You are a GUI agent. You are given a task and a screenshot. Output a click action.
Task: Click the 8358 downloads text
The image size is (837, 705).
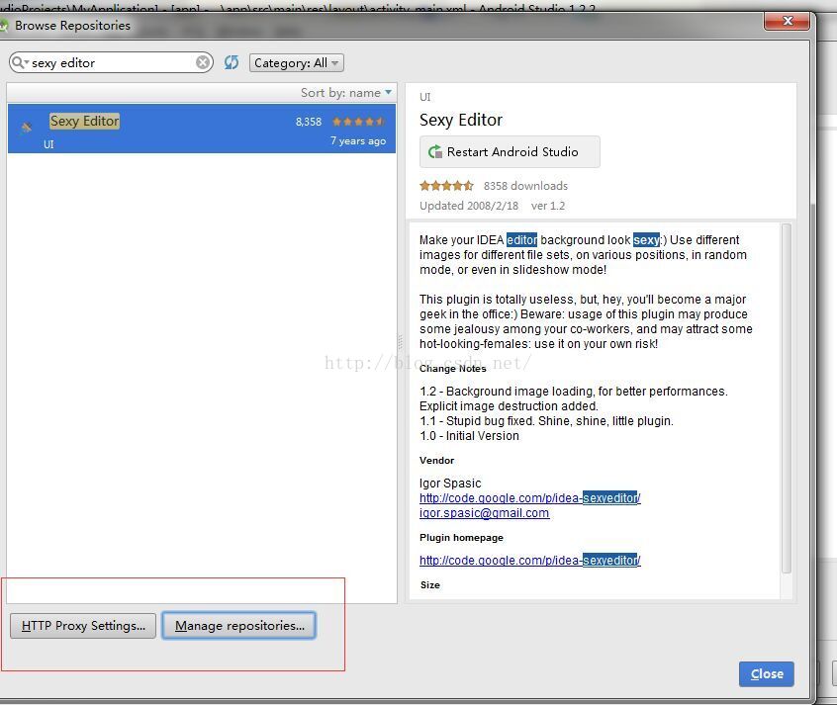pos(525,186)
